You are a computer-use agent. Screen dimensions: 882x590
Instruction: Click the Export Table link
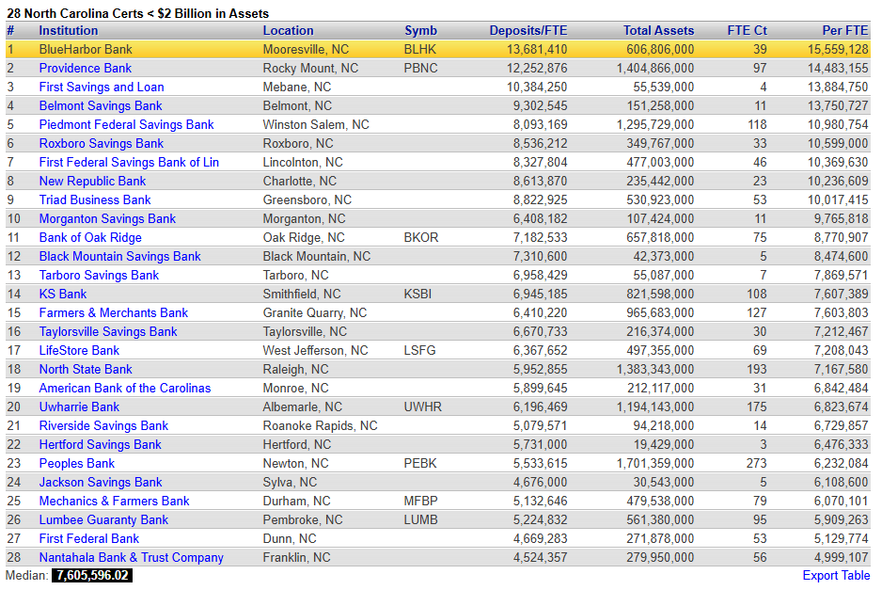click(x=836, y=575)
